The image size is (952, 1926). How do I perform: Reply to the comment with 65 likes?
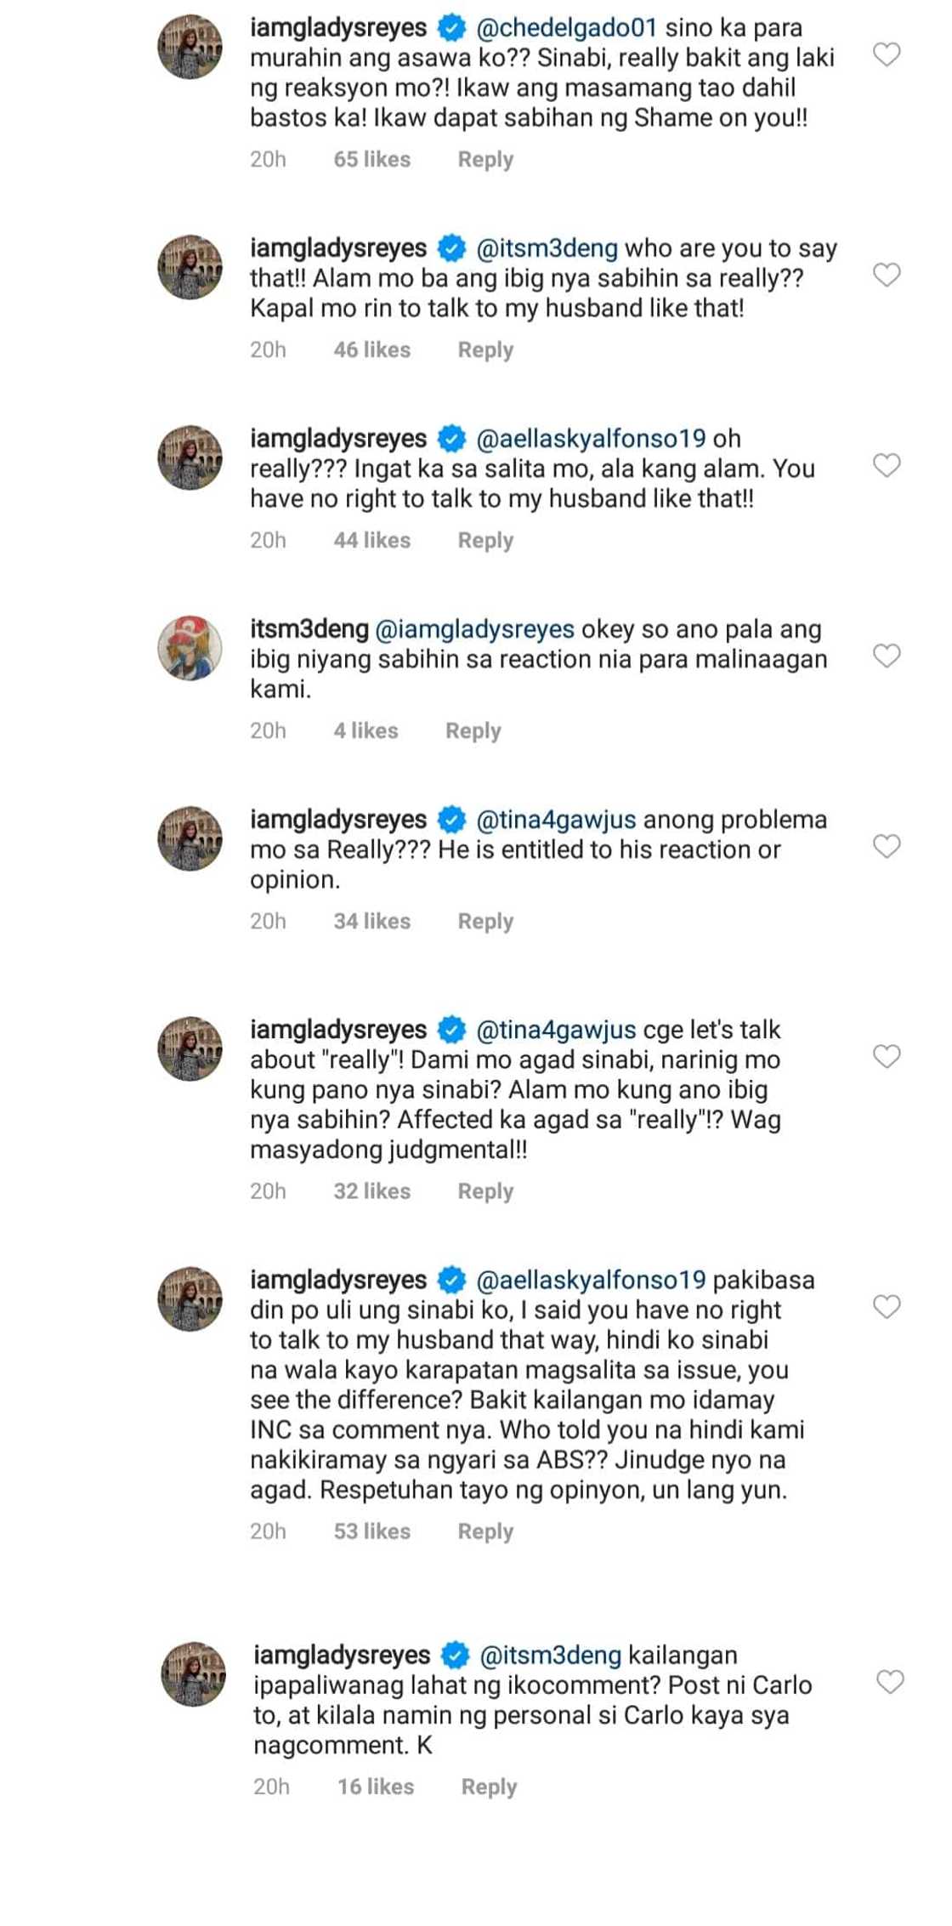coord(485,160)
